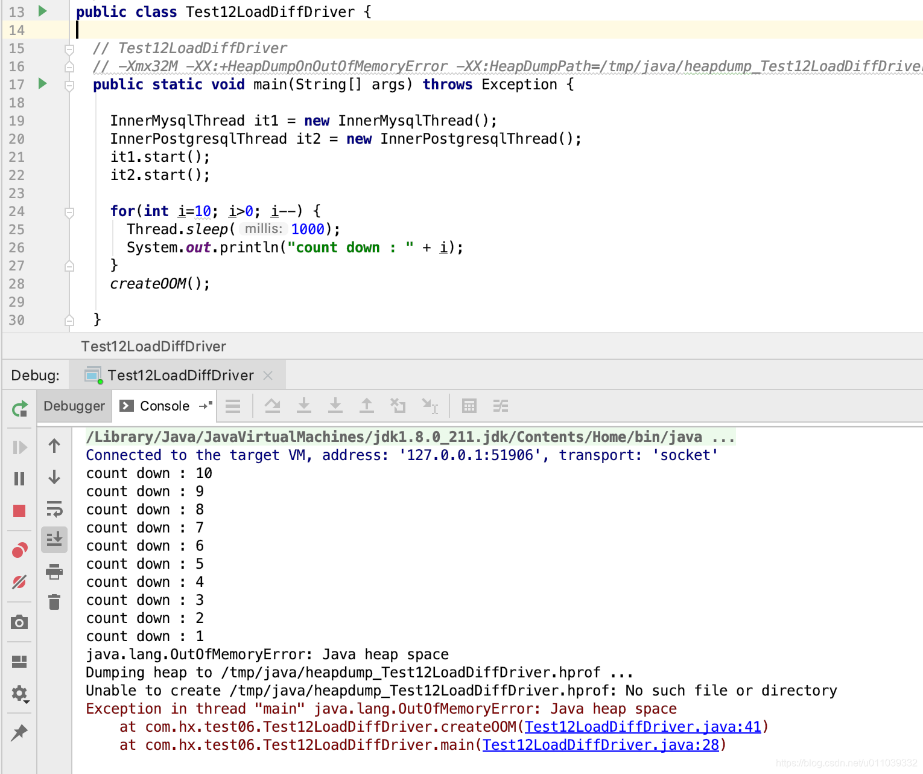Toggle Mute Breakpoints icon
Image resolution: width=923 pixels, height=774 pixels.
tap(19, 581)
